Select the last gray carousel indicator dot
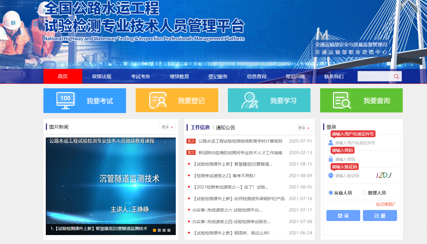 (169, 230)
